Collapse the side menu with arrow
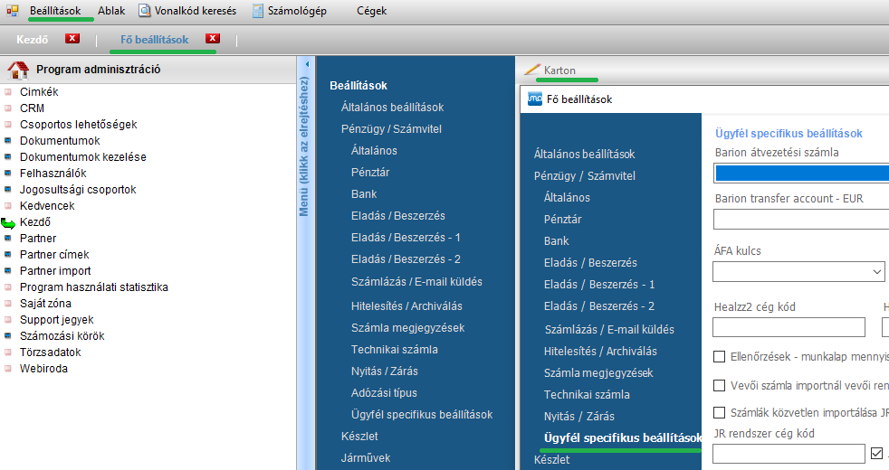The width and height of the screenshot is (889, 470). tap(306, 65)
